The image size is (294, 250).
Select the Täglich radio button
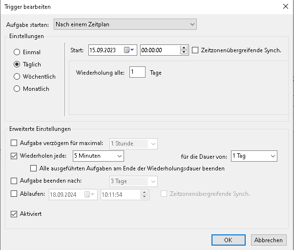(x=17, y=64)
